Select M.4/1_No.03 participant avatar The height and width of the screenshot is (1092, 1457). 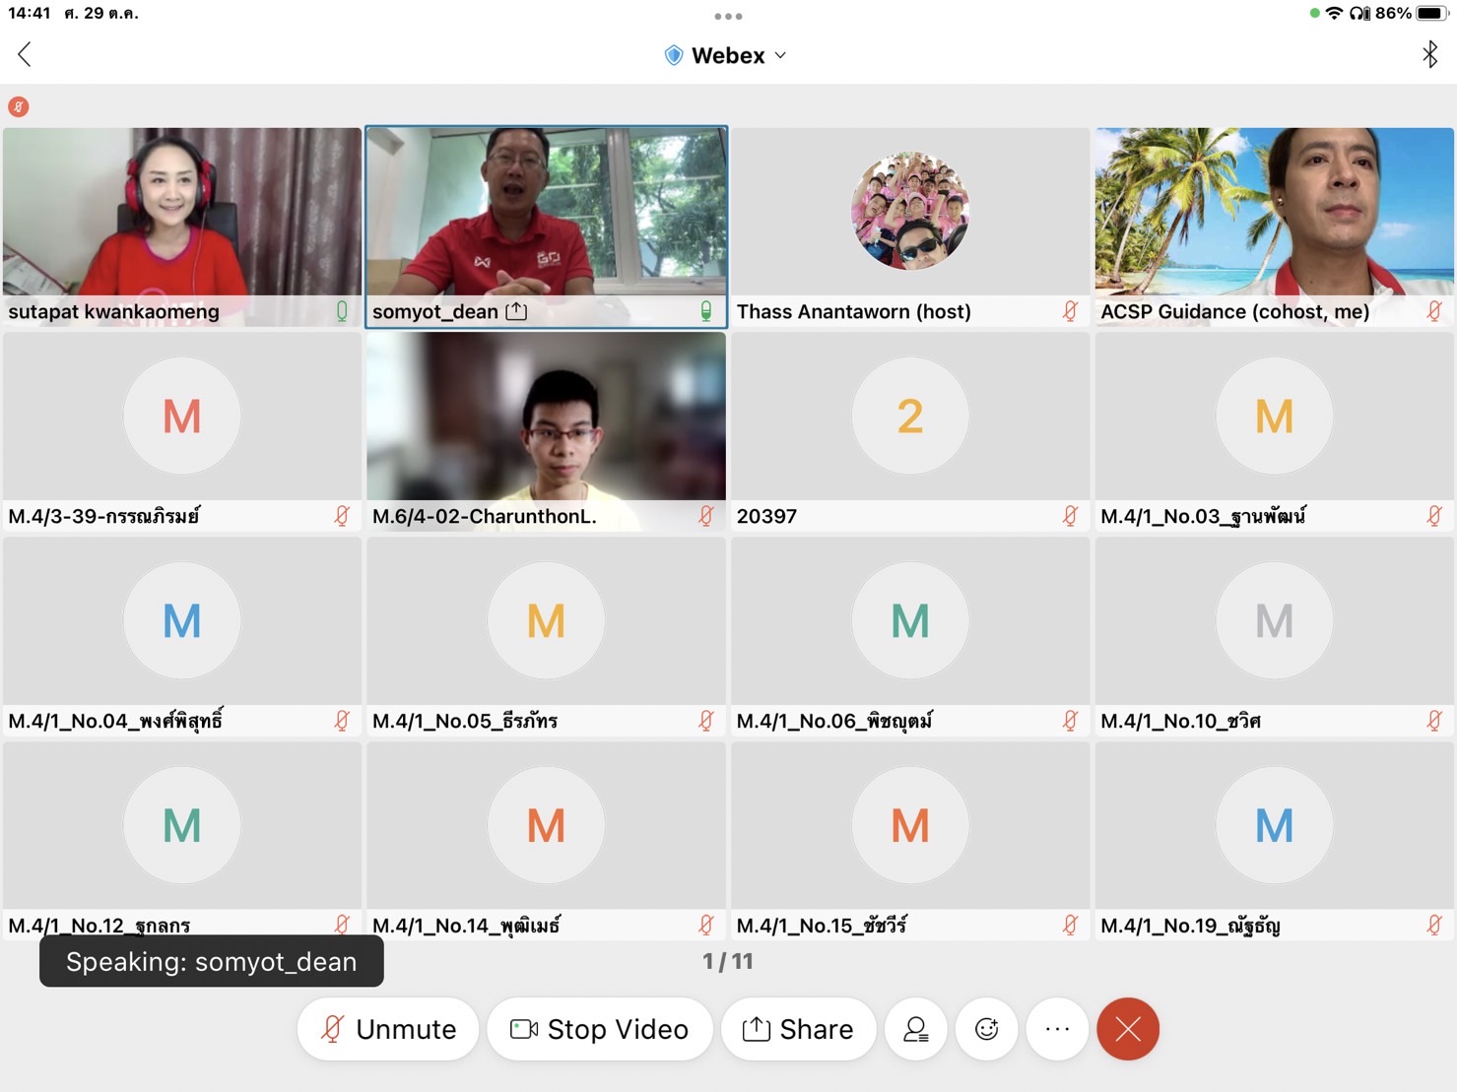1275,416
